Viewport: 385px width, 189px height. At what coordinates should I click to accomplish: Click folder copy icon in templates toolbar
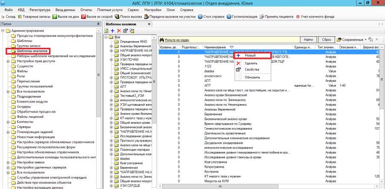coord(132,31)
